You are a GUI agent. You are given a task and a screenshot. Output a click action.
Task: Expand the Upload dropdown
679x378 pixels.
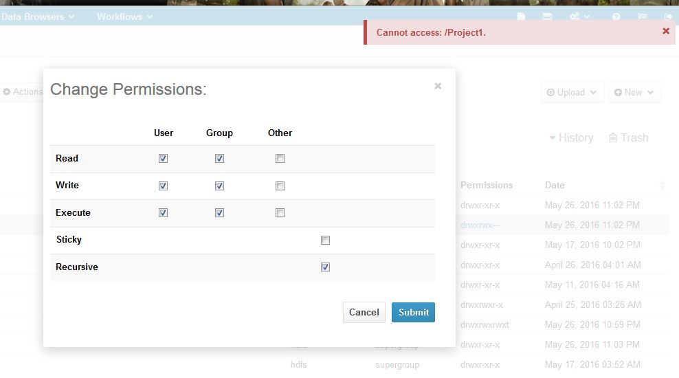pos(572,92)
